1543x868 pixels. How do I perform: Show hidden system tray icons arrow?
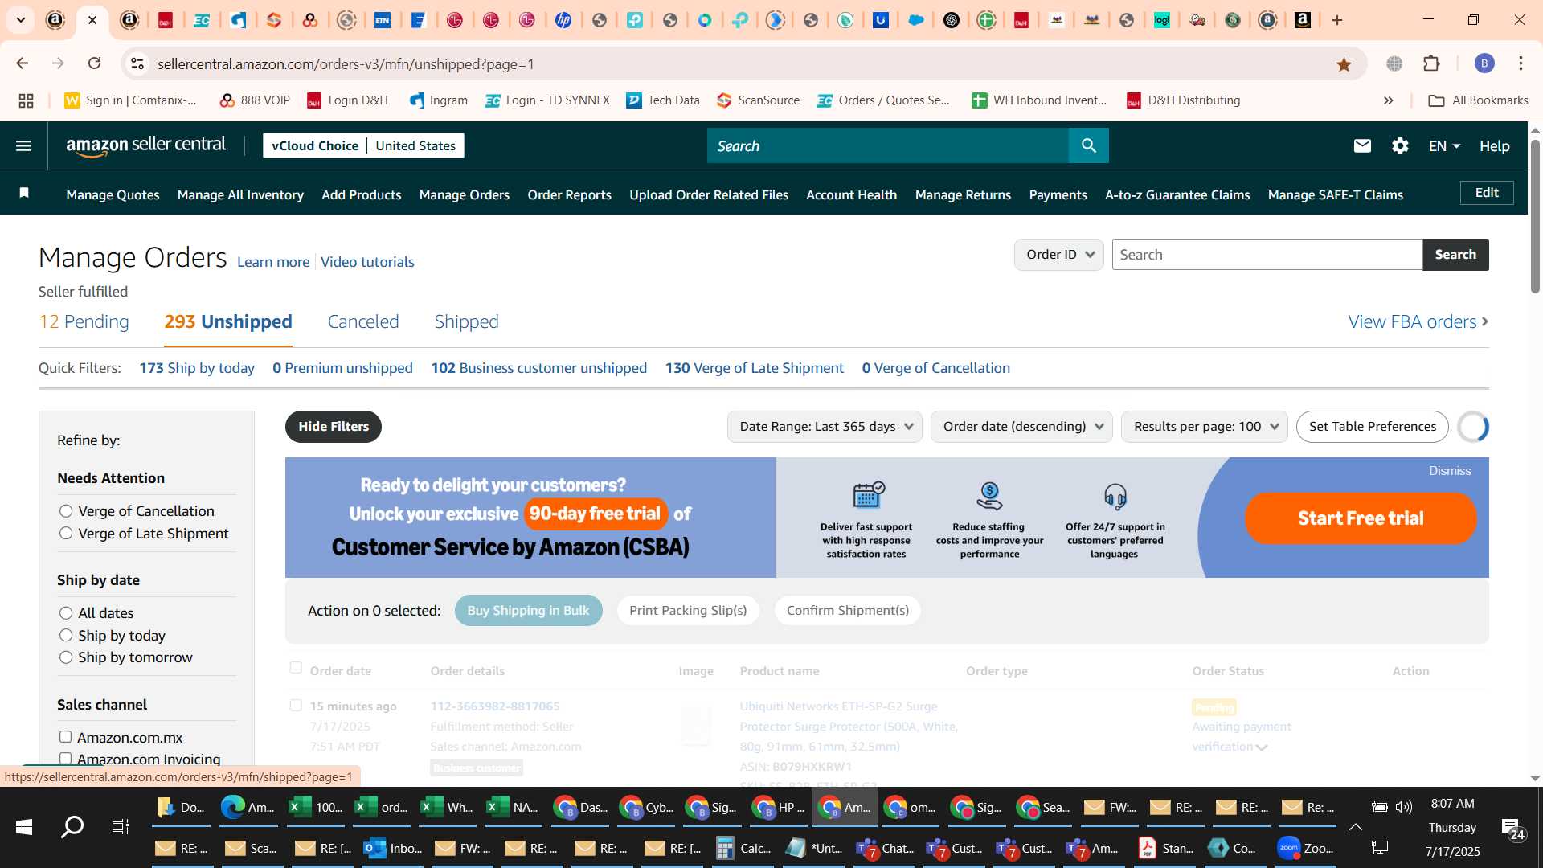click(1355, 827)
